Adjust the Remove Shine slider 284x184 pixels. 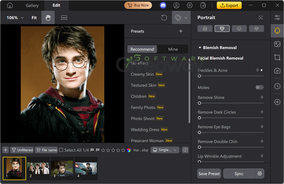pyautogui.click(x=231, y=103)
